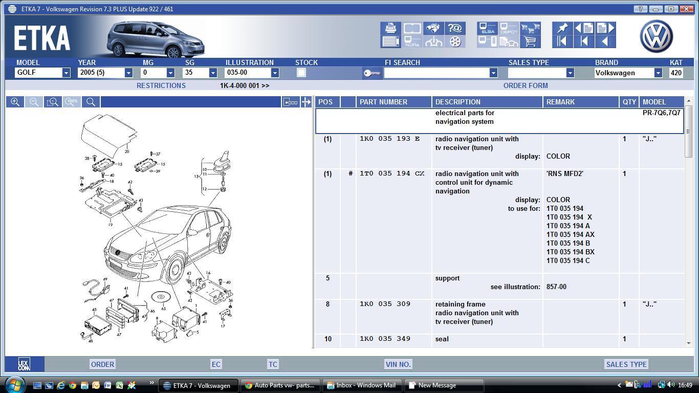Click the VIN NO. button
The height and width of the screenshot is (393, 699).
point(398,364)
